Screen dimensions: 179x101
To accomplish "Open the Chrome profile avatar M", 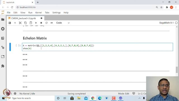I will [x=171, y=7].
